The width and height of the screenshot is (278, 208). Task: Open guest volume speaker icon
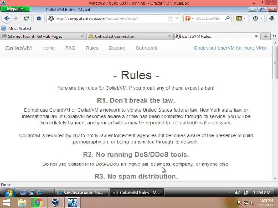coord(237,193)
